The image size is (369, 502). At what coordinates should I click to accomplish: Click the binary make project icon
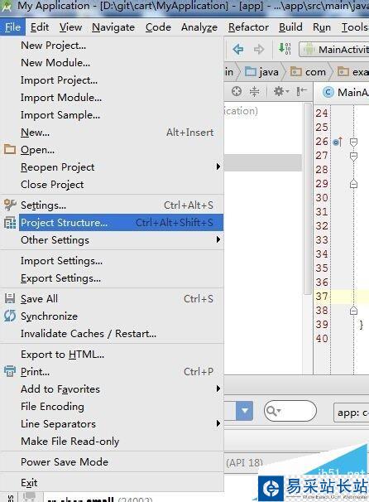pos(285,49)
